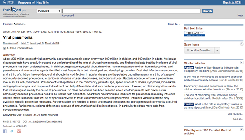Open the How To menu
The height and width of the screenshot is (140, 245).
(43, 3)
